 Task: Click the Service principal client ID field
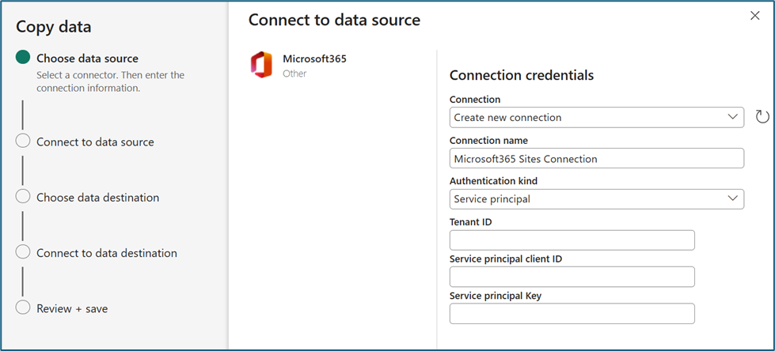(x=572, y=277)
